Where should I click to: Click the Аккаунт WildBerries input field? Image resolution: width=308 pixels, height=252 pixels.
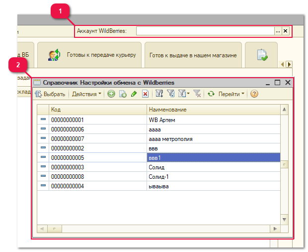205,31
